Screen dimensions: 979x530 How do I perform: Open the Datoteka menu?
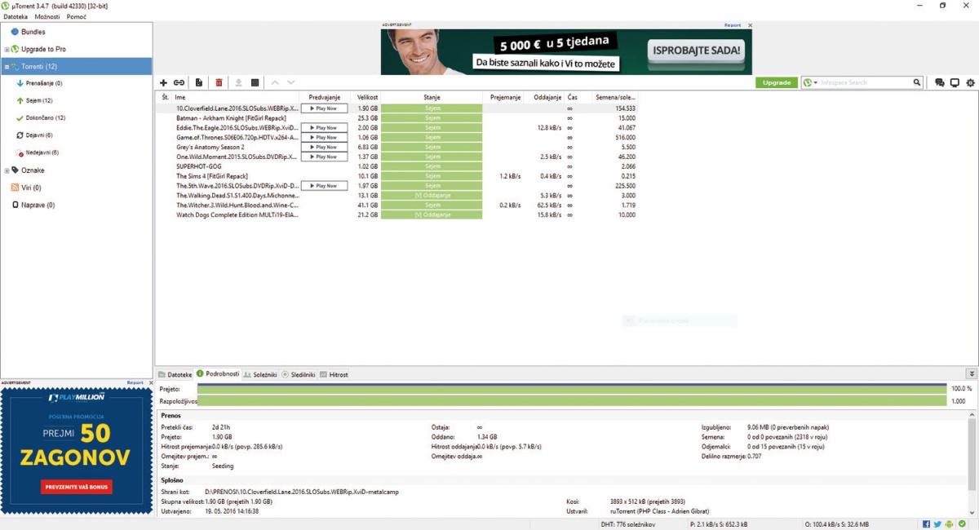pos(16,17)
